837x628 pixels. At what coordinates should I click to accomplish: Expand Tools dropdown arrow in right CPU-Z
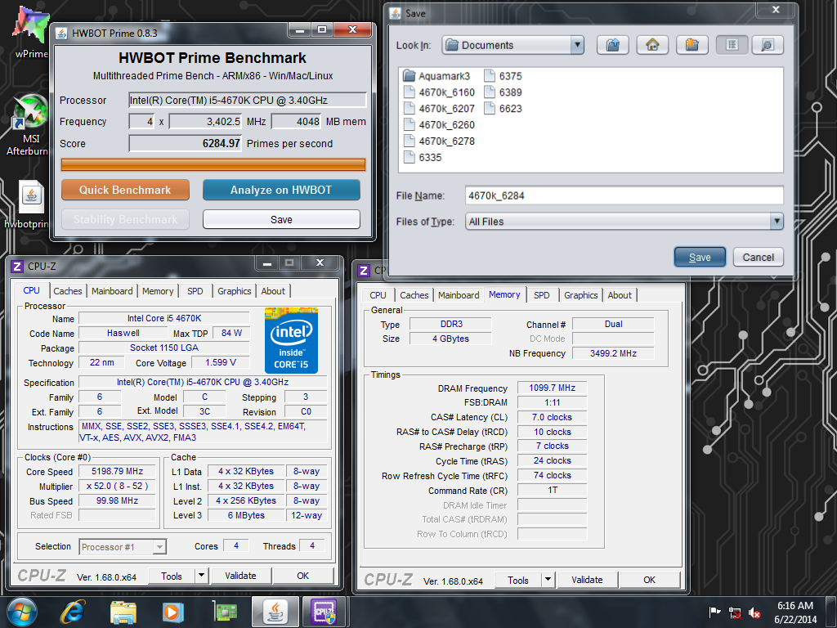548,580
